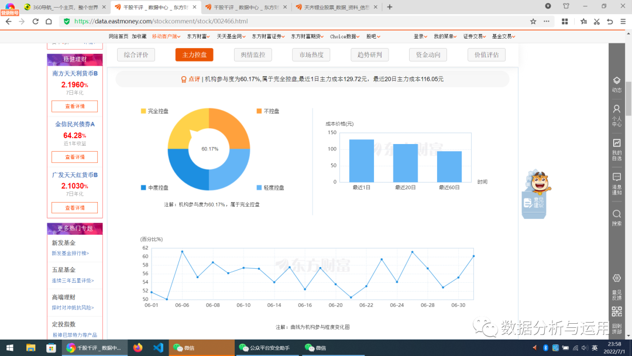Image resolution: width=632 pixels, height=356 pixels.
Task: Toggle the 不控盘 legend entry
Action: (x=268, y=111)
